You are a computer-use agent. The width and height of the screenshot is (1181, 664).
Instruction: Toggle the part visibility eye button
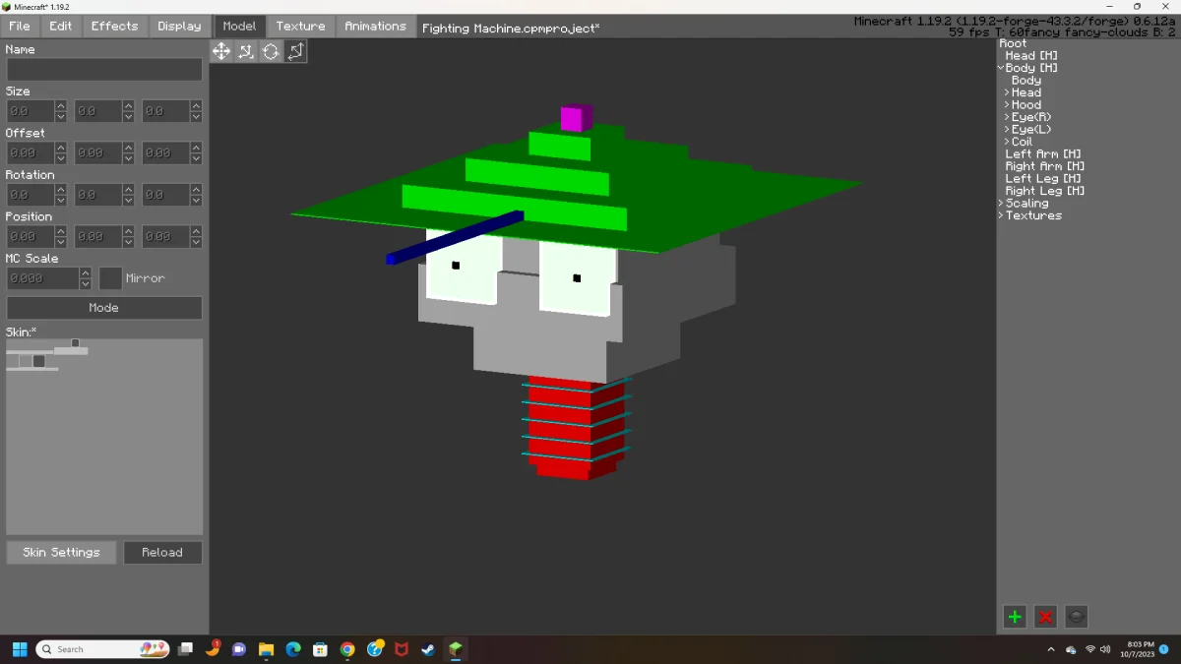[x=1077, y=617]
